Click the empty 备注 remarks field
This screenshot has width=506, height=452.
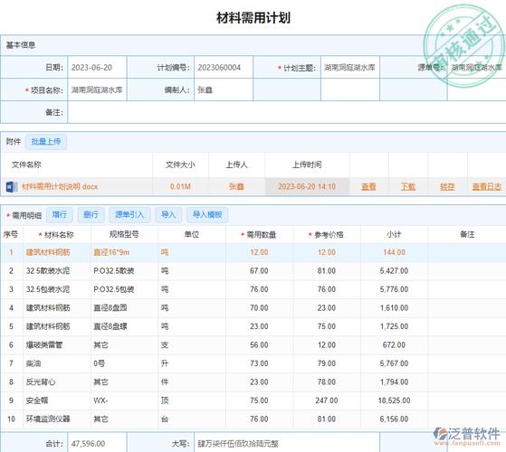[287, 112]
